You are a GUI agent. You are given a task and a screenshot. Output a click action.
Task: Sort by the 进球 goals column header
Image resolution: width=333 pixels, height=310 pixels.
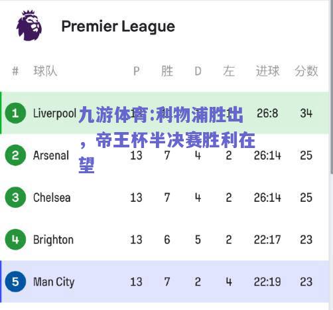[267, 71]
